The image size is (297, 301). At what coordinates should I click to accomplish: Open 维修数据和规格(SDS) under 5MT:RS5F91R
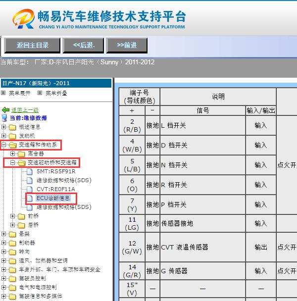tap(64, 180)
